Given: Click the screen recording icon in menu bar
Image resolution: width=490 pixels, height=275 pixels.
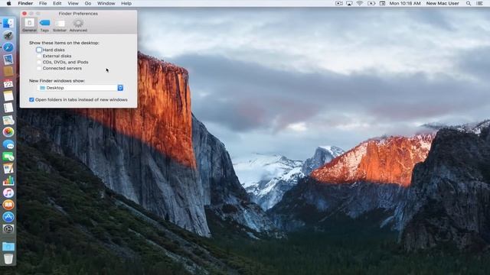Looking at the screenshot, I should pyautogui.click(x=338, y=3).
